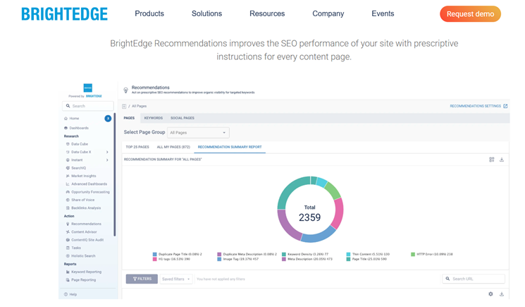This screenshot has height=307, width=525.
Task: Open Opportunity Forecasting in the sidebar
Action: pyautogui.click(x=90, y=192)
